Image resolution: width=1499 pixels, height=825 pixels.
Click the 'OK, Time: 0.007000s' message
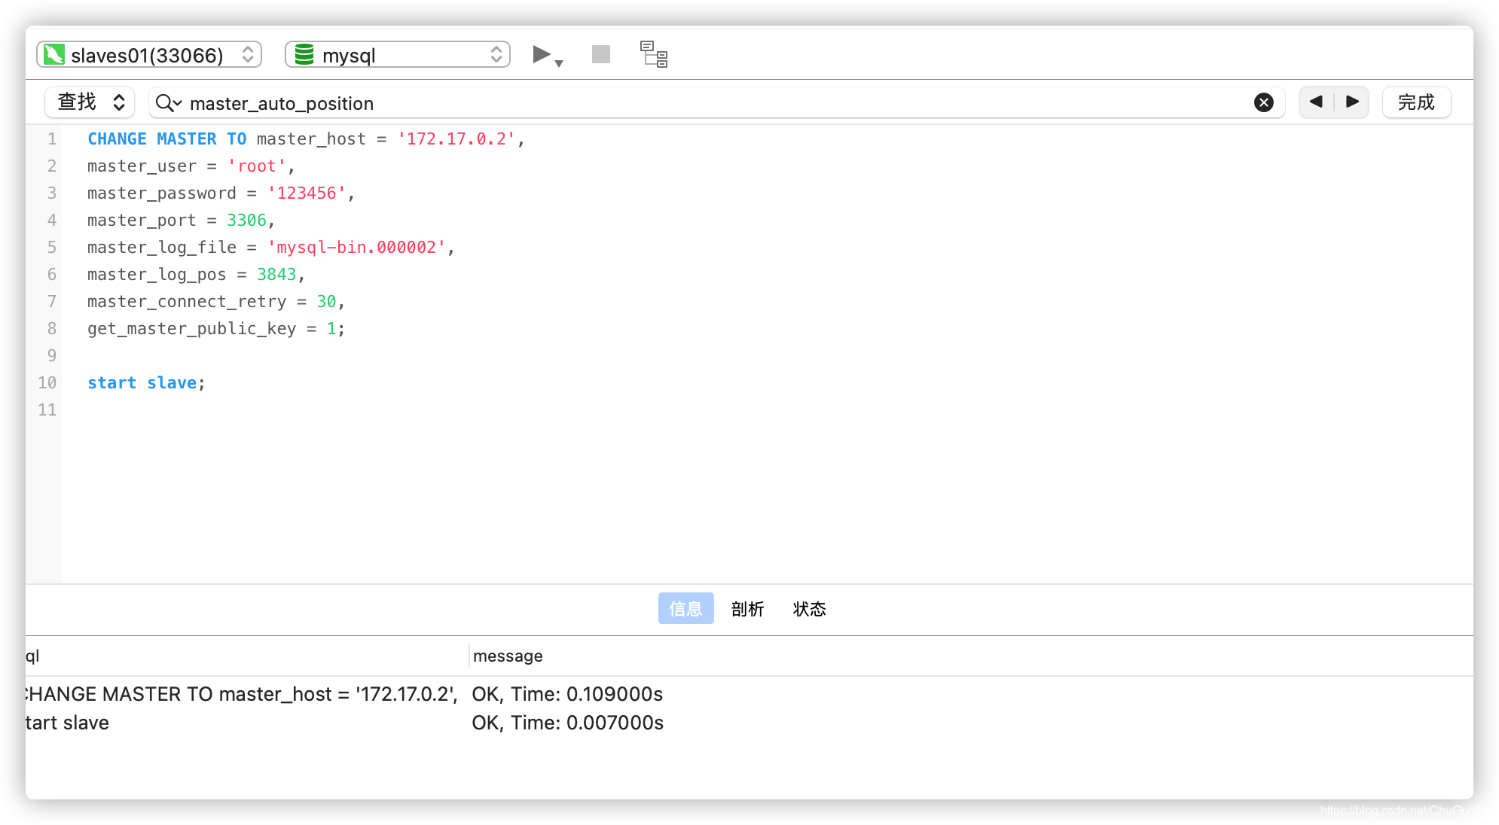pos(567,722)
